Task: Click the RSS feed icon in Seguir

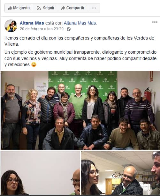Action: coord(39,8)
